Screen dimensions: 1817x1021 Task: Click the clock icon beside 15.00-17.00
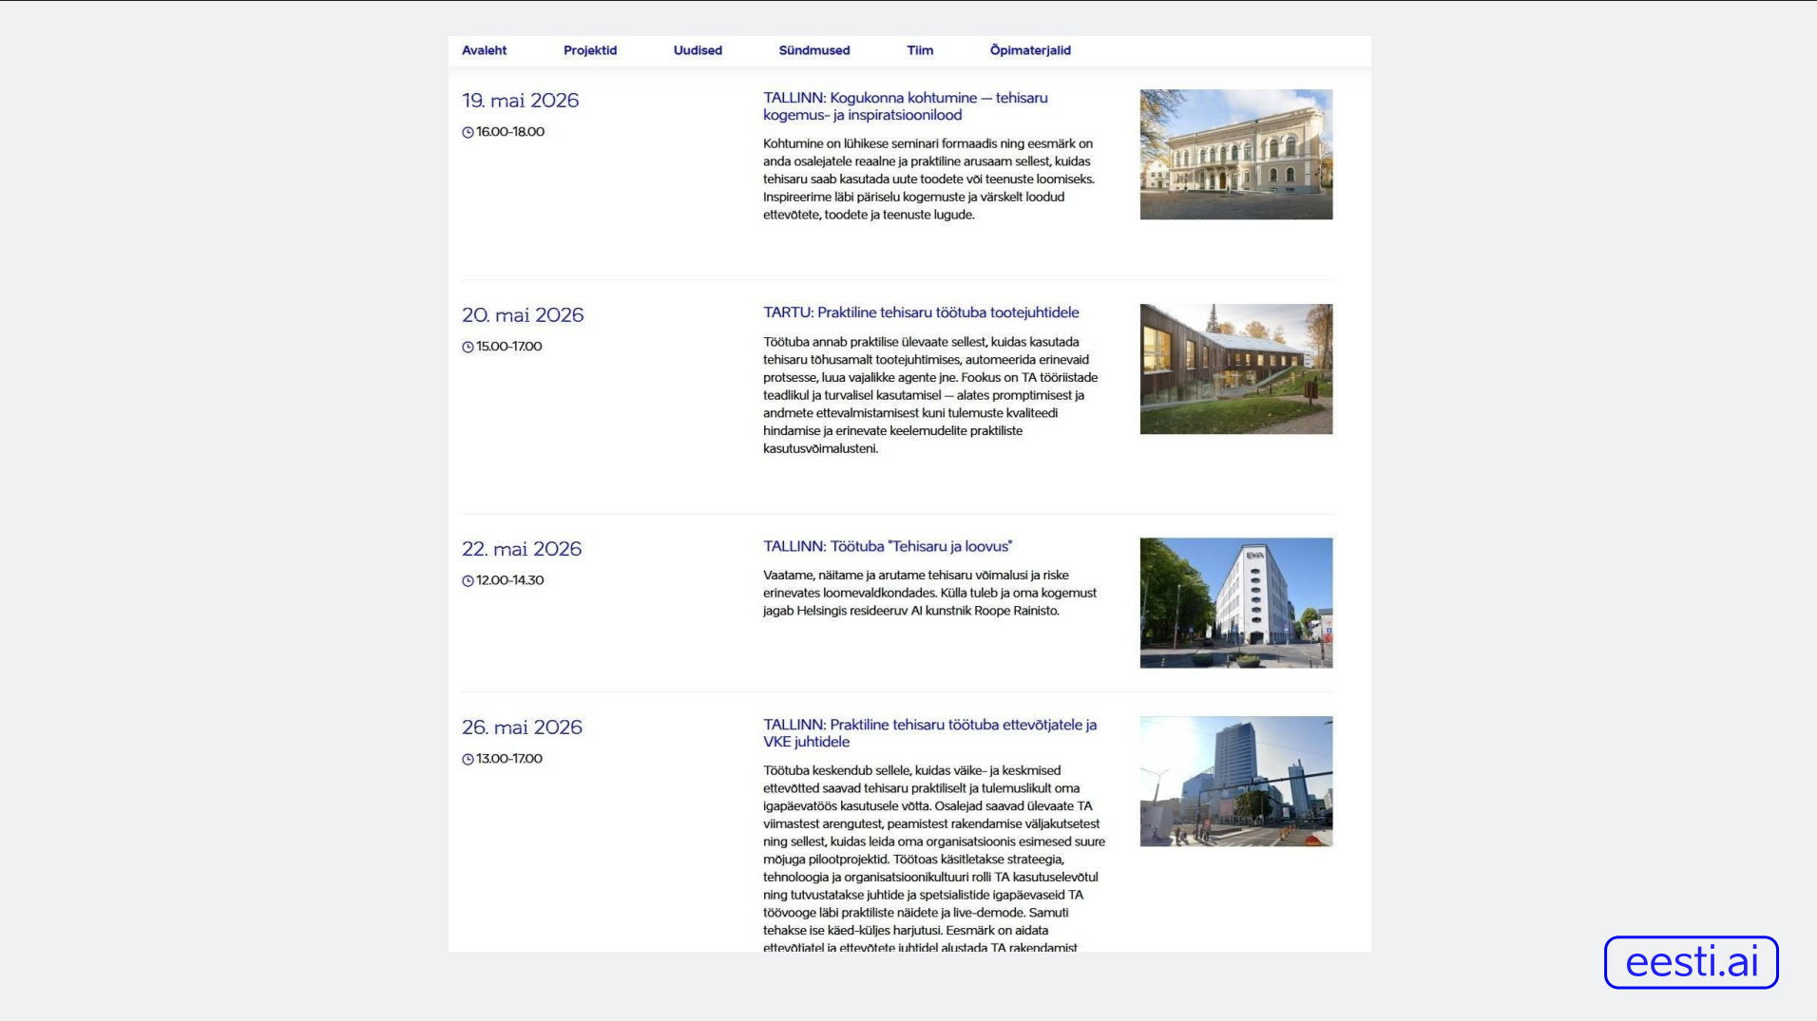(x=468, y=347)
